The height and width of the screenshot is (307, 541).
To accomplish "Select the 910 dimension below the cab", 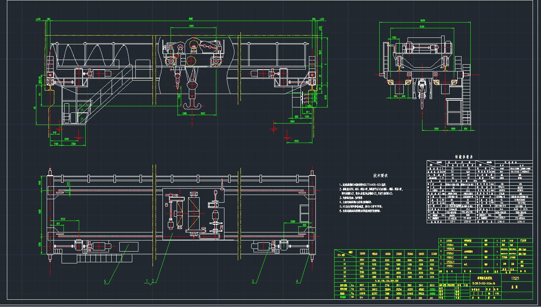I will tap(55, 132).
